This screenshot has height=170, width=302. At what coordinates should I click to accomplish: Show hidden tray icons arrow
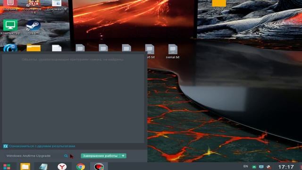[x=254, y=167]
